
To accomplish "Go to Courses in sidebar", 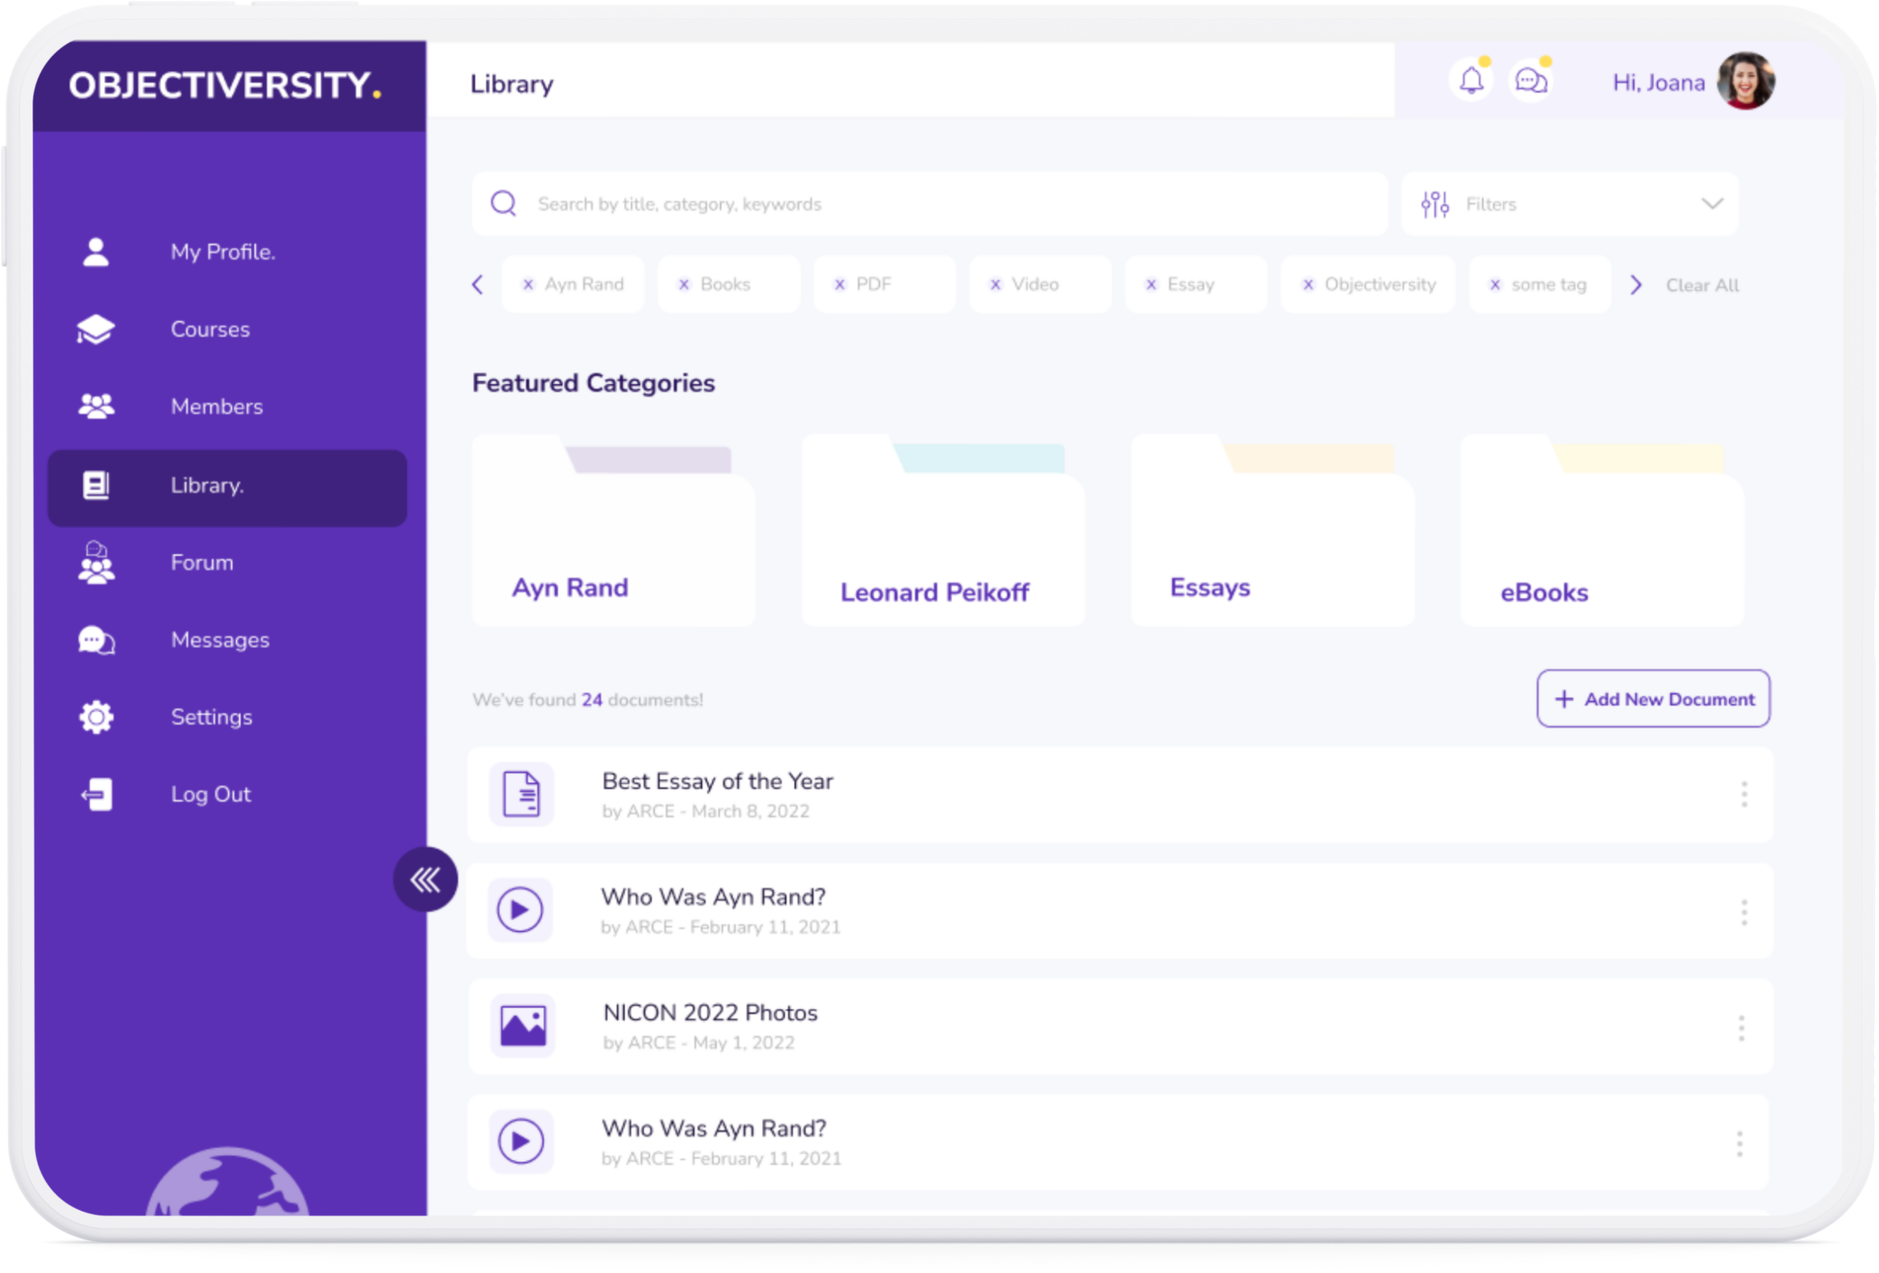I will point(209,329).
